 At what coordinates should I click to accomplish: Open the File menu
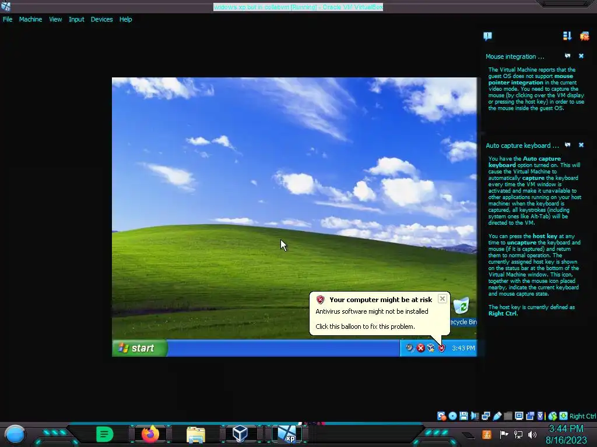8,19
